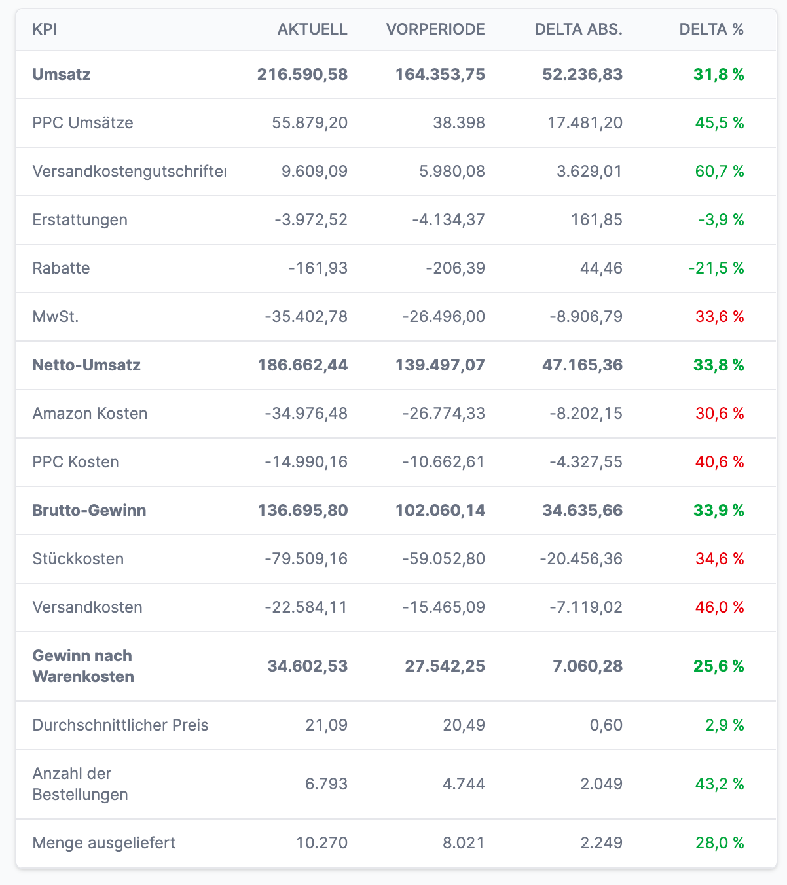Screen dimensions: 787x885
Task: Click the Rabatte row label
Action: tap(61, 268)
